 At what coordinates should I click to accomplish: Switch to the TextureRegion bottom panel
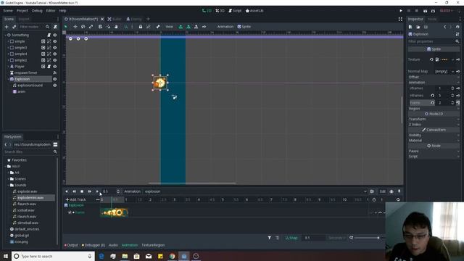pyautogui.click(x=153, y=245)
